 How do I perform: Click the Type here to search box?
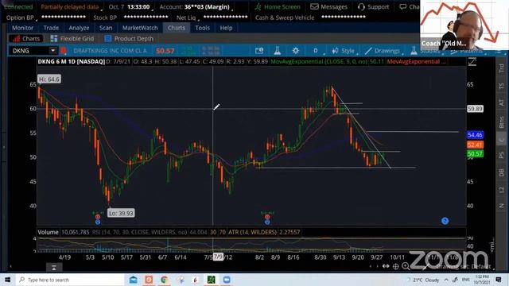[x=70, y=280]
